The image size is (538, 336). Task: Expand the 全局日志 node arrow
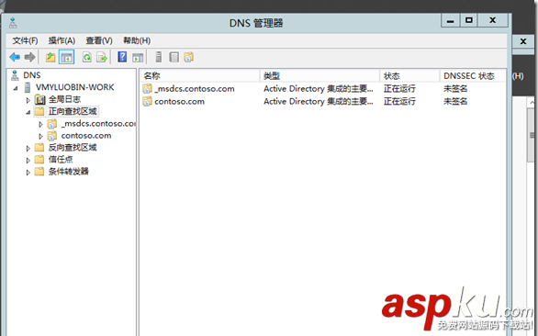point(28,100)
